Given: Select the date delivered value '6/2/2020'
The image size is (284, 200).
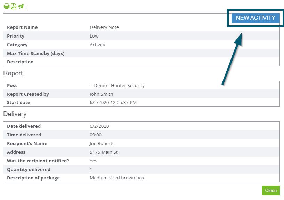Looking at the screenshot, I should click(x=99, y=126).
